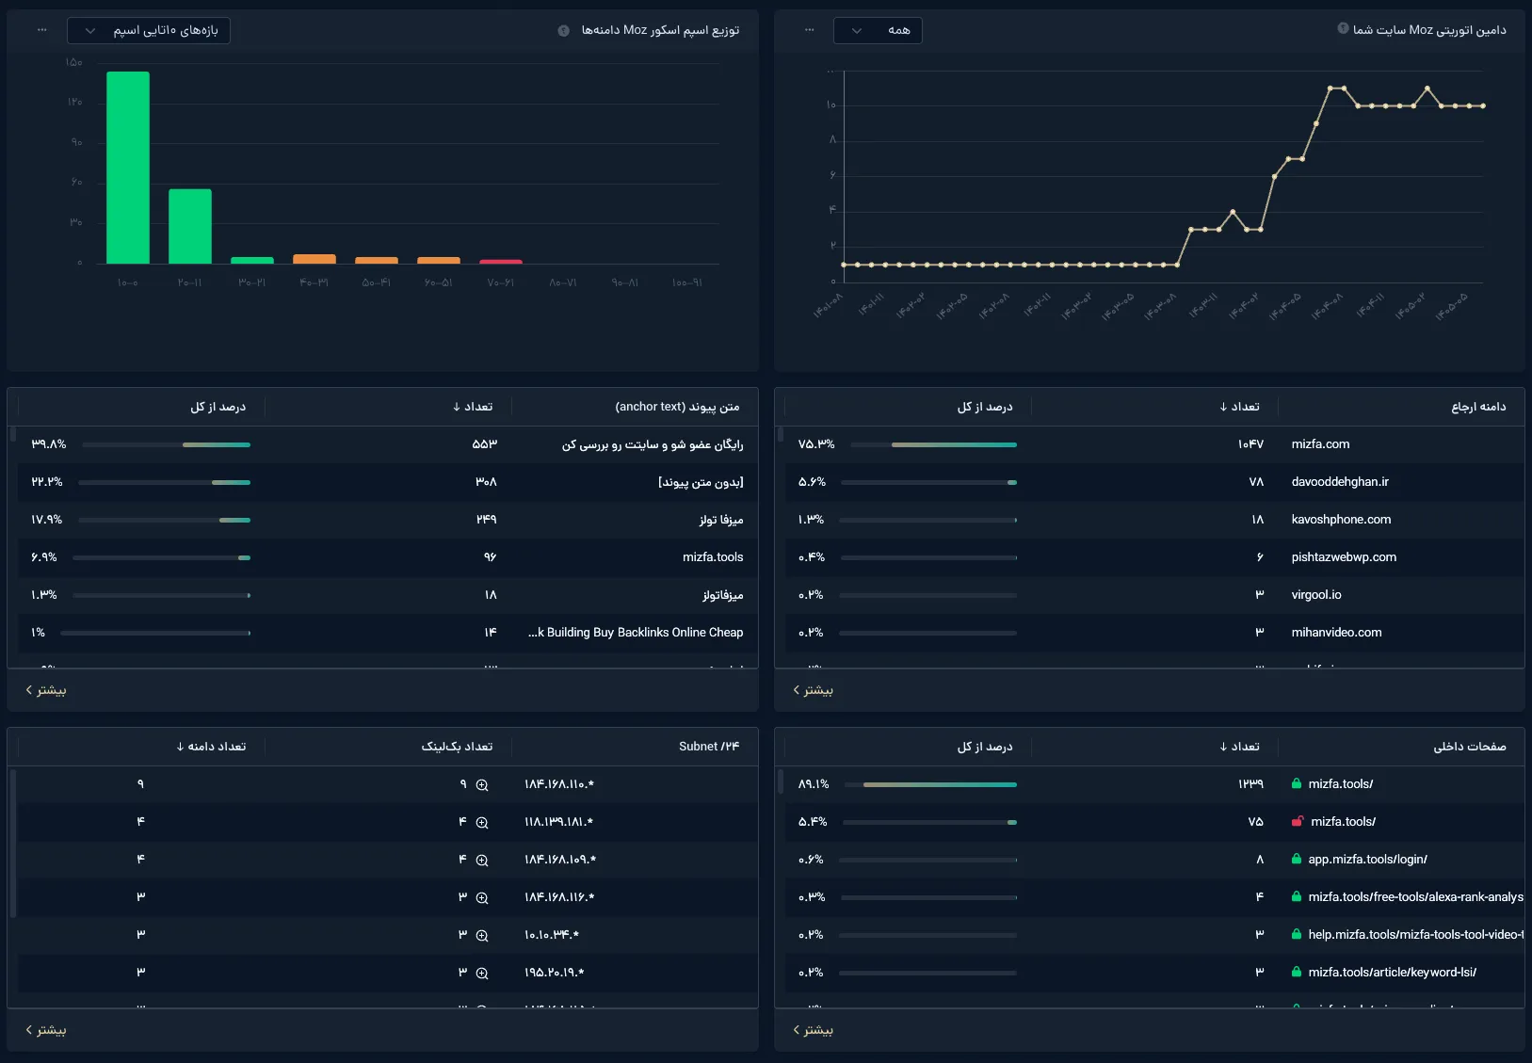Click the info icon beside domain authority title
The height and width of the screenshot is (1063, 1532).
(1343, 28)
